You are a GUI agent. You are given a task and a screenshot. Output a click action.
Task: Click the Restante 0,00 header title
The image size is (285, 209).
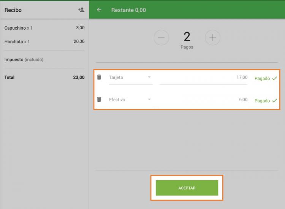128,10
